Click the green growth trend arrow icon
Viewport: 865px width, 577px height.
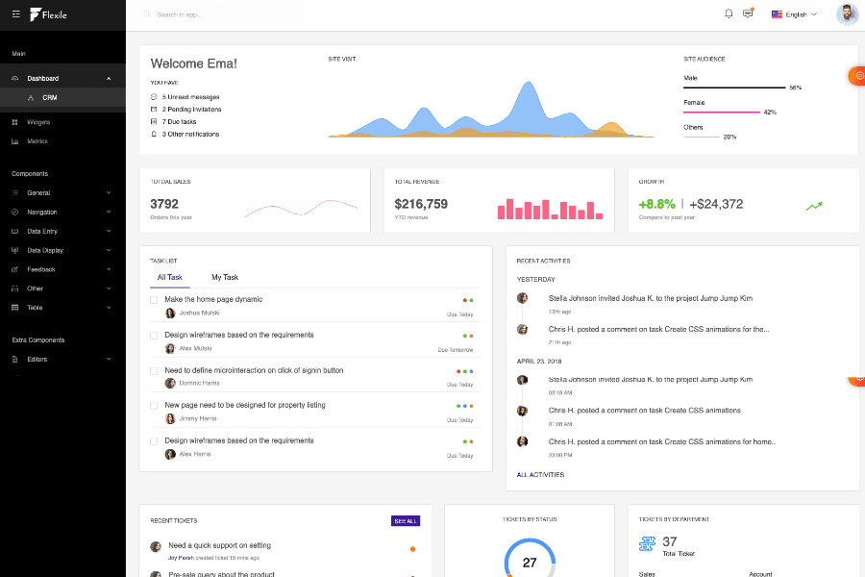click(814, 206)
